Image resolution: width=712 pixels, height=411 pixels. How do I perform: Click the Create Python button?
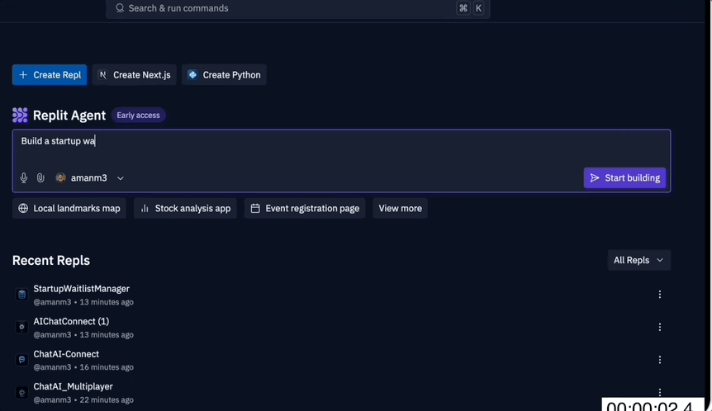224,75
